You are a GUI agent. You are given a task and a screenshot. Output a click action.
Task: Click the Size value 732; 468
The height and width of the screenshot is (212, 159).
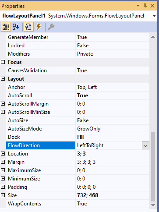(88, 195)
